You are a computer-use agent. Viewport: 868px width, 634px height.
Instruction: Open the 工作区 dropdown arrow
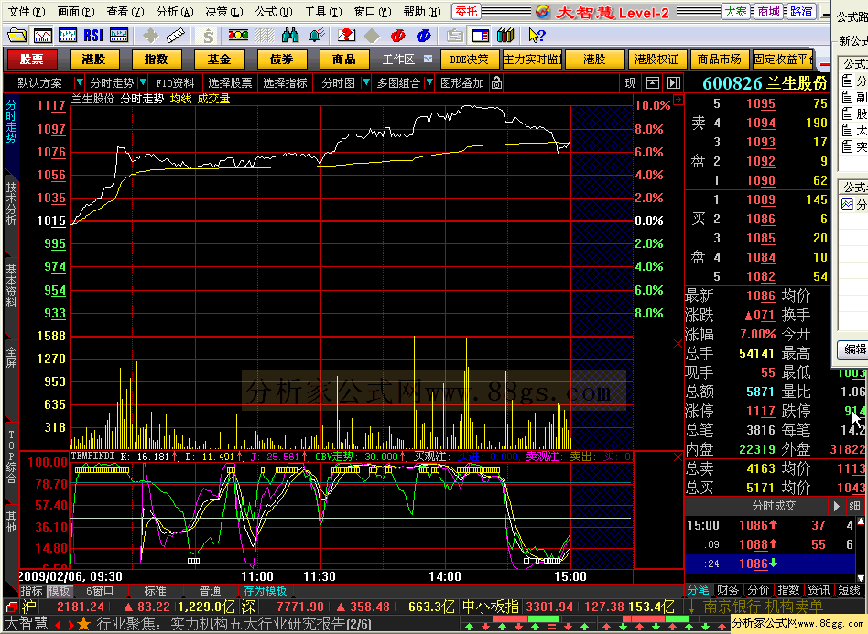428,59
